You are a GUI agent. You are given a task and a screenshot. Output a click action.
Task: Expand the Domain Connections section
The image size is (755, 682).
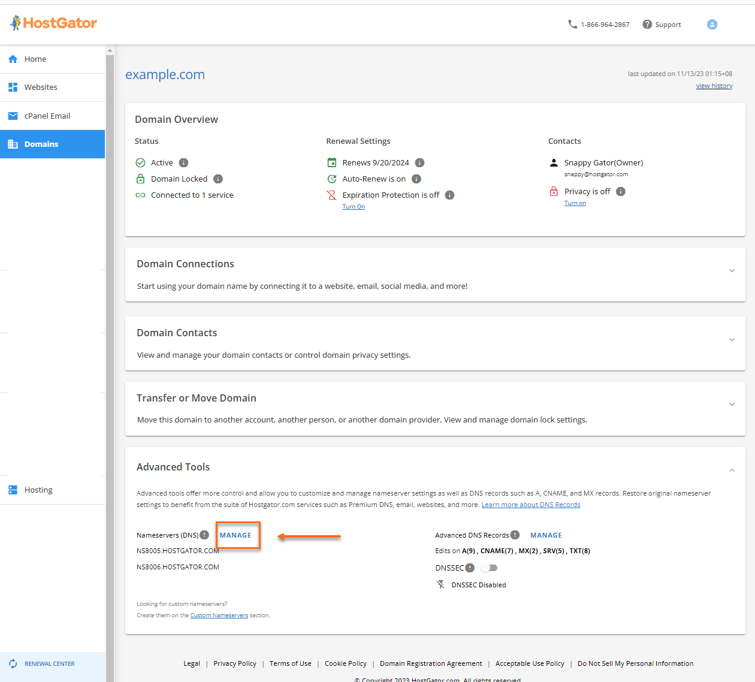(732, 271)
